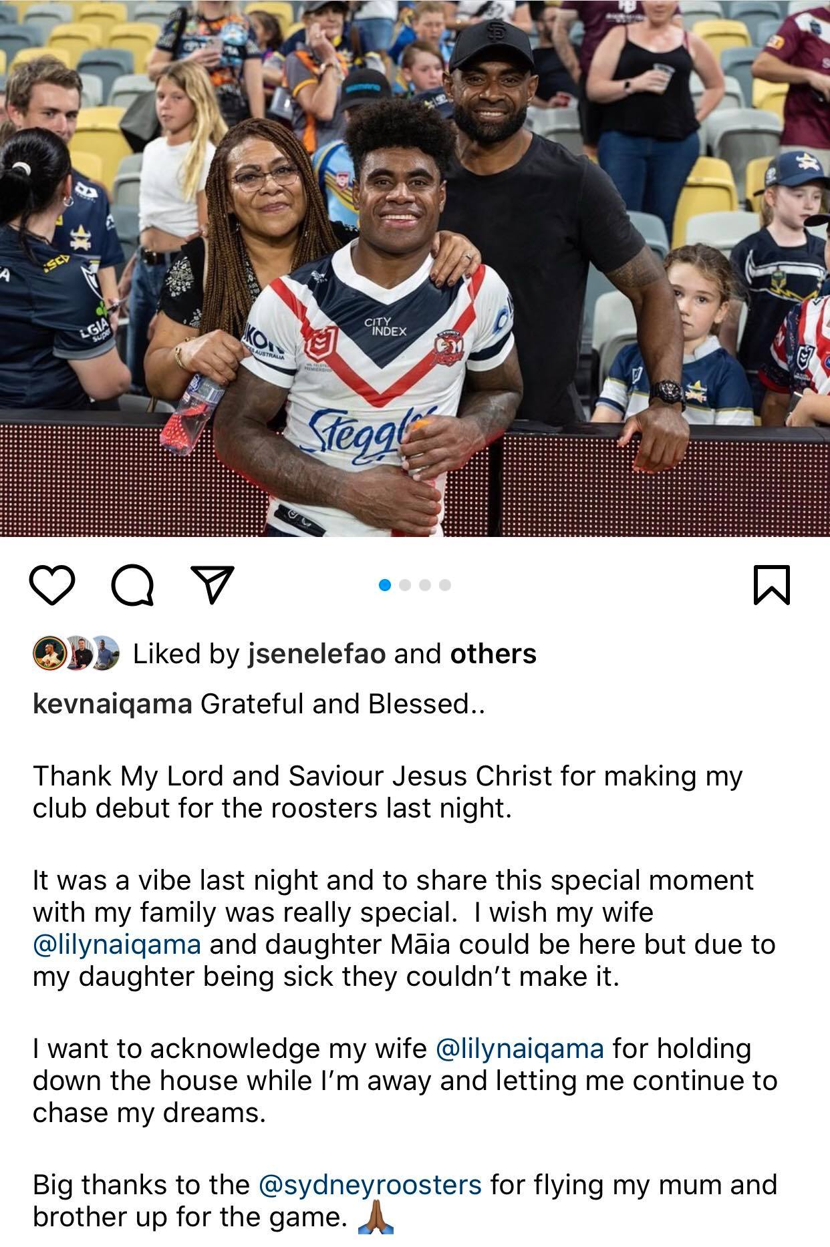Jump to fourth carousel dot

(x=445, y=585)
